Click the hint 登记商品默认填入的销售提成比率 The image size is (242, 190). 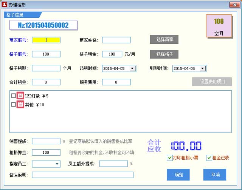coord(101,141)
